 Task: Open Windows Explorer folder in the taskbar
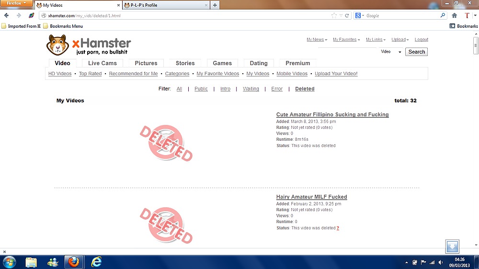[31, 262]
